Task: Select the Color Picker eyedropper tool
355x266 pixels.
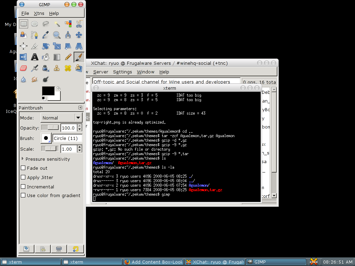Action: coord(45,35)
